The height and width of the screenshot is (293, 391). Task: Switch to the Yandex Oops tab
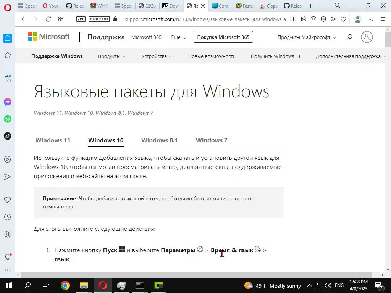pos(269,6)
